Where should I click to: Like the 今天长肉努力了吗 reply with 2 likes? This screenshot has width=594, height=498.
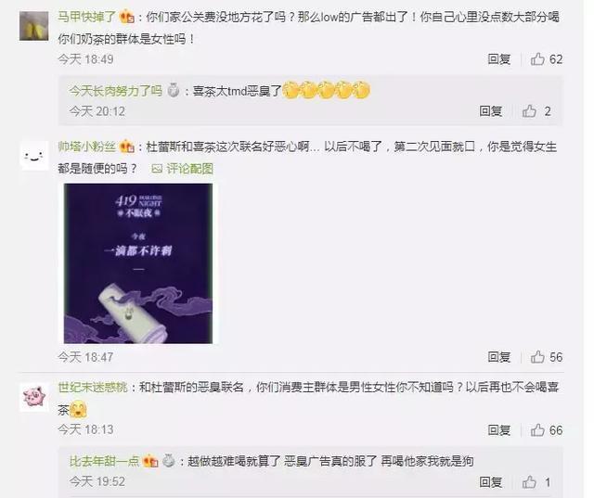click(536, 111)
